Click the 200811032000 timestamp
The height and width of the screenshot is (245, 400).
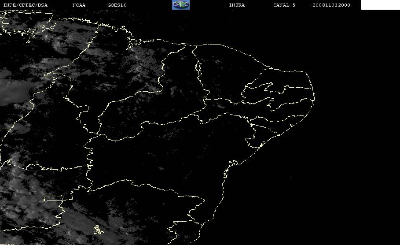coord(331,5)
